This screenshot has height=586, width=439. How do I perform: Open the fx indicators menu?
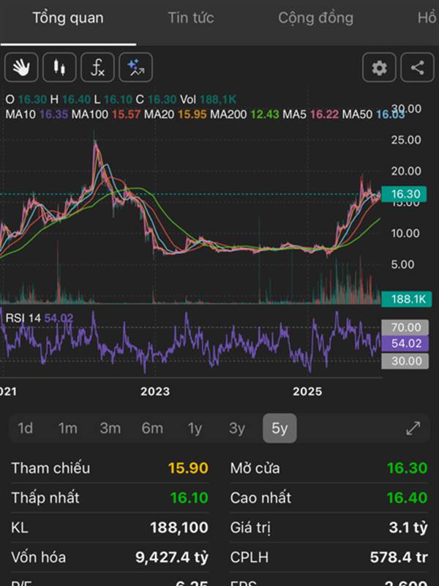[97, 68]
